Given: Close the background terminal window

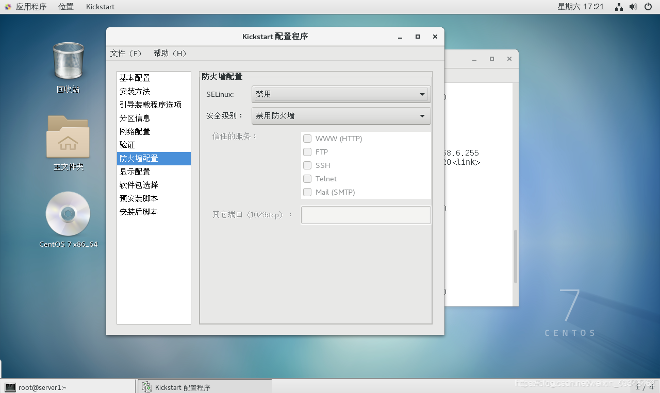Looking at the screenshot, I should click(509, 59).
